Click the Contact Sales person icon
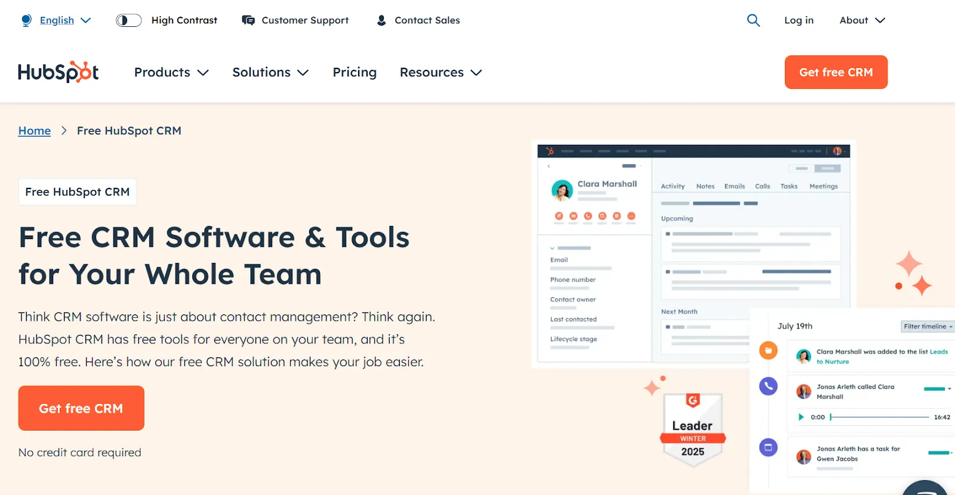Screen dimensions: 955x495 pyautogui.click(x=381, y=20)
